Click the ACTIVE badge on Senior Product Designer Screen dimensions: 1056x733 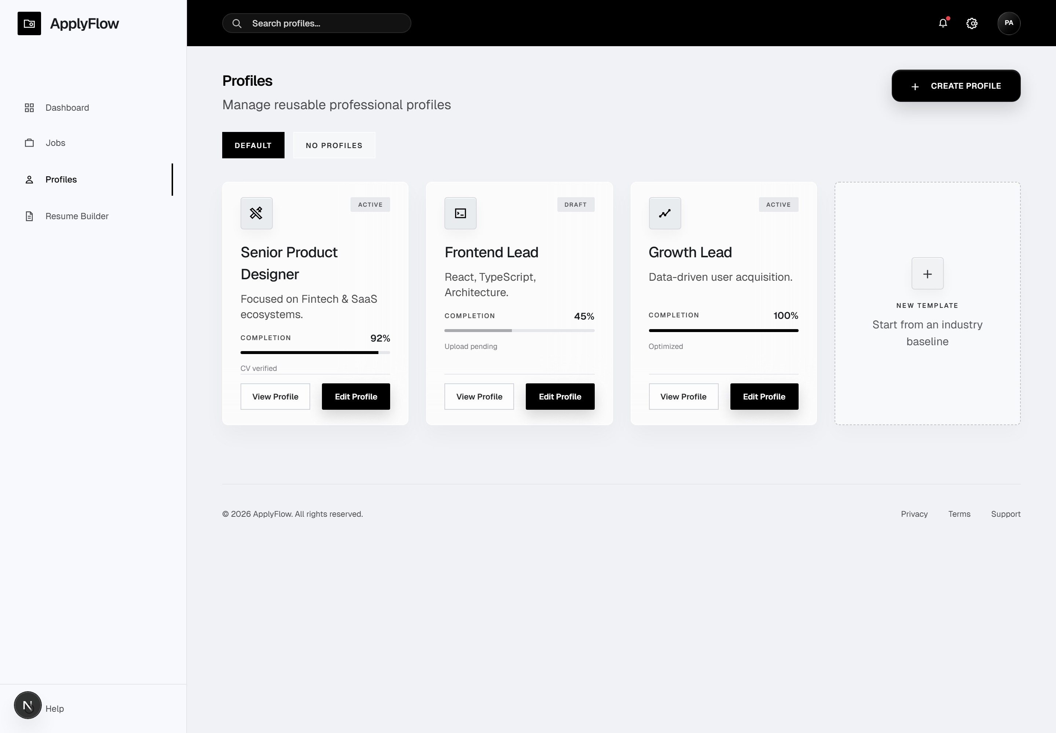[x=370, y=205]
